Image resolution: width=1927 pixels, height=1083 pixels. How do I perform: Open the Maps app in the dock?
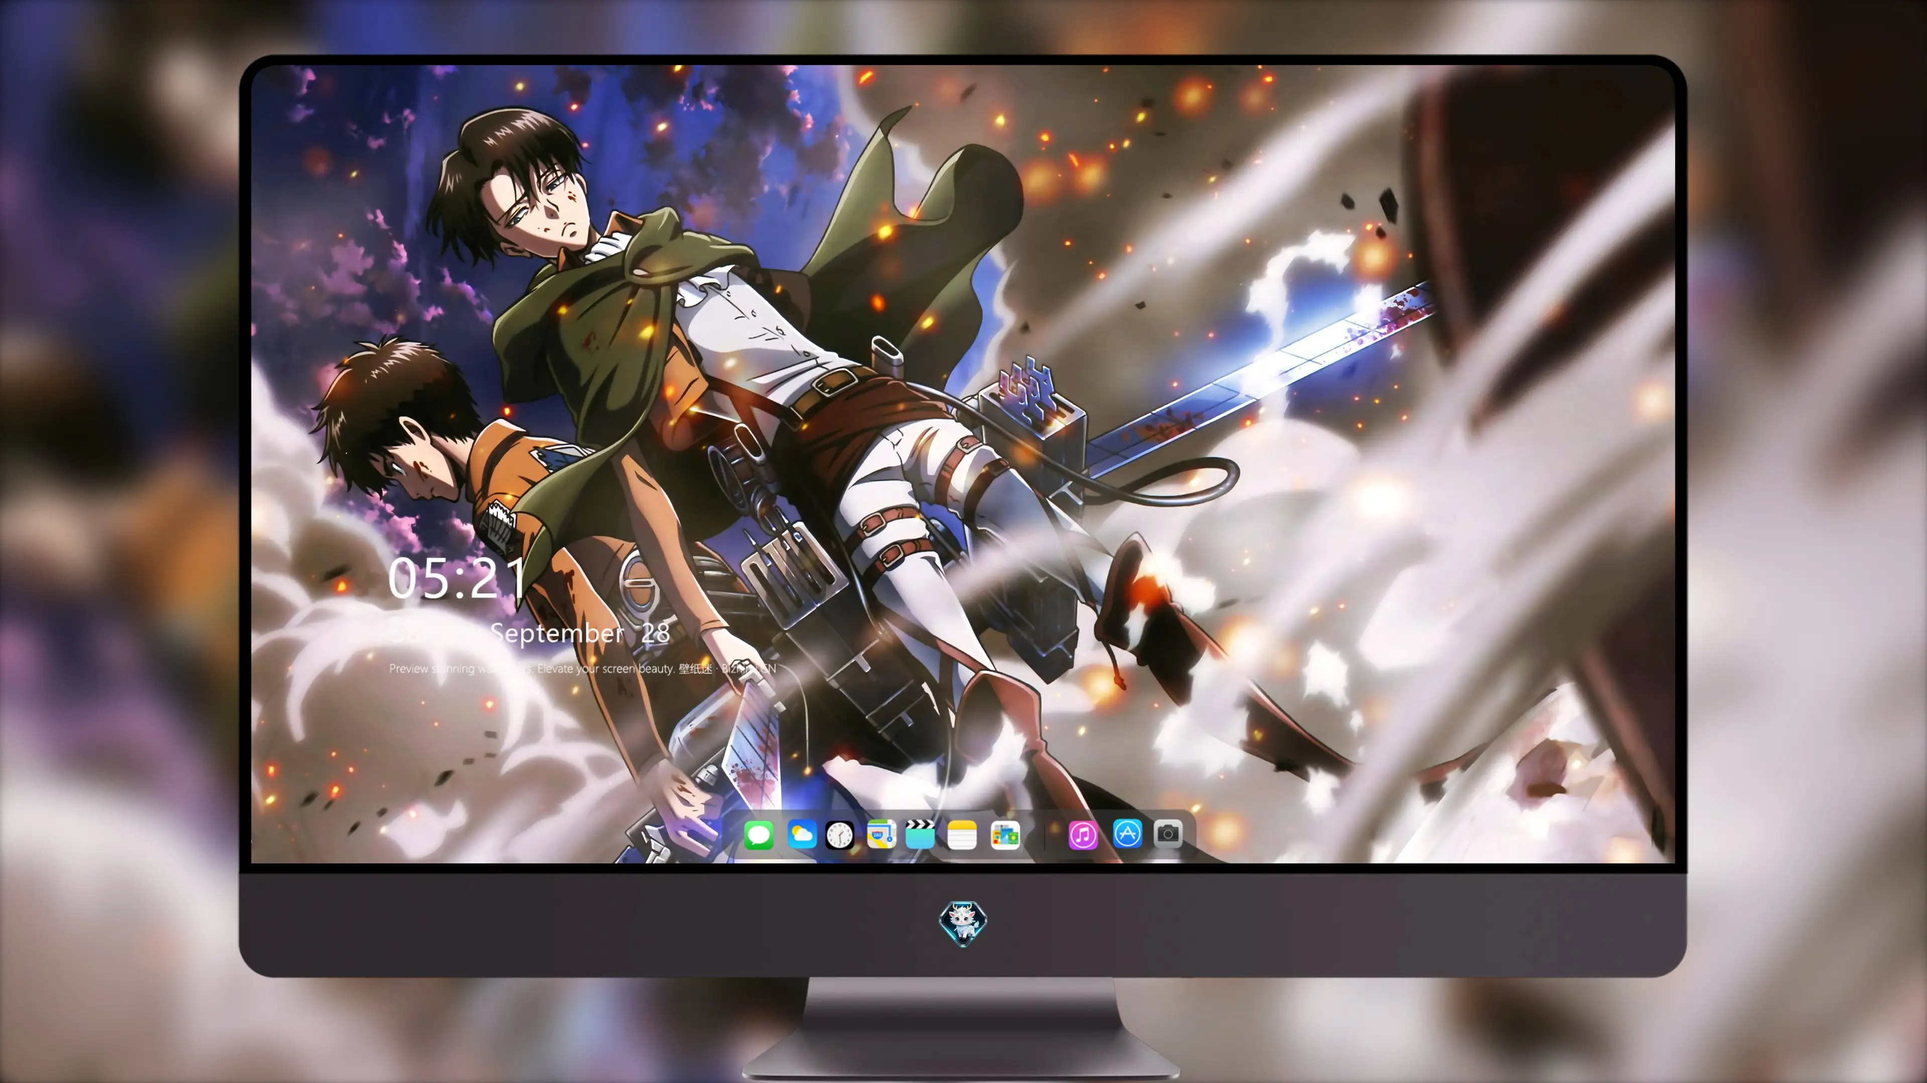pos(881,834)
